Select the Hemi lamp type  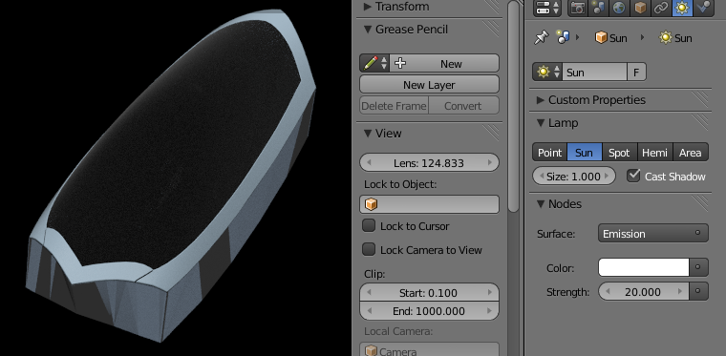(x=654, y=153)
